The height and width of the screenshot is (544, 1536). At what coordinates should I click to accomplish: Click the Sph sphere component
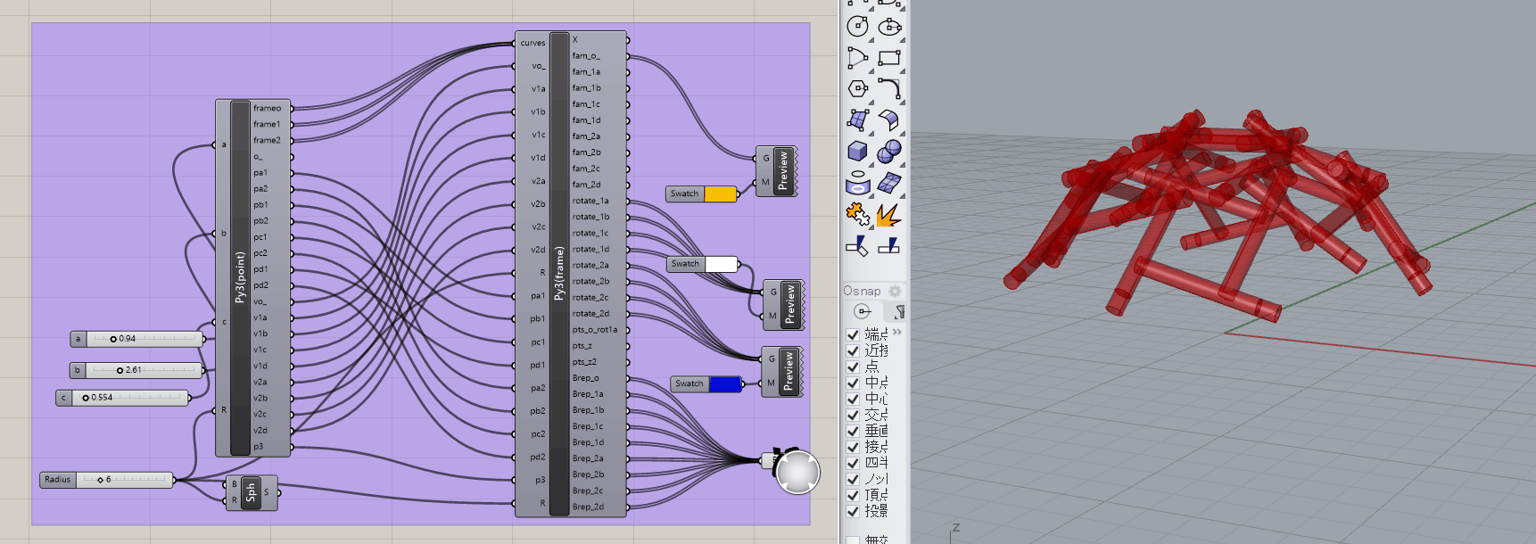(251, 492)
